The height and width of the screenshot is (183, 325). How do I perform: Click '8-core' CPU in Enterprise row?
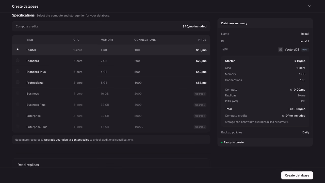78,116
